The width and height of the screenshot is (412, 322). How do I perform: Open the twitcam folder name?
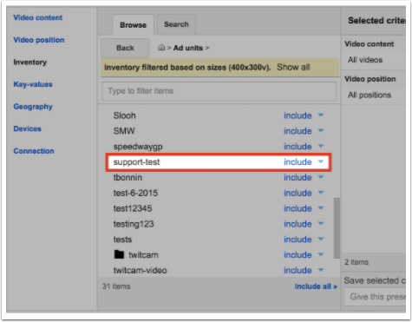pos(143,255)
